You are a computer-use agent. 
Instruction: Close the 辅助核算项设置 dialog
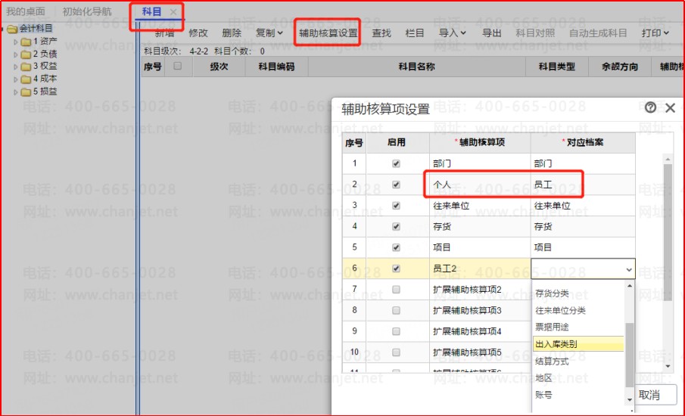tap(670, 108)
